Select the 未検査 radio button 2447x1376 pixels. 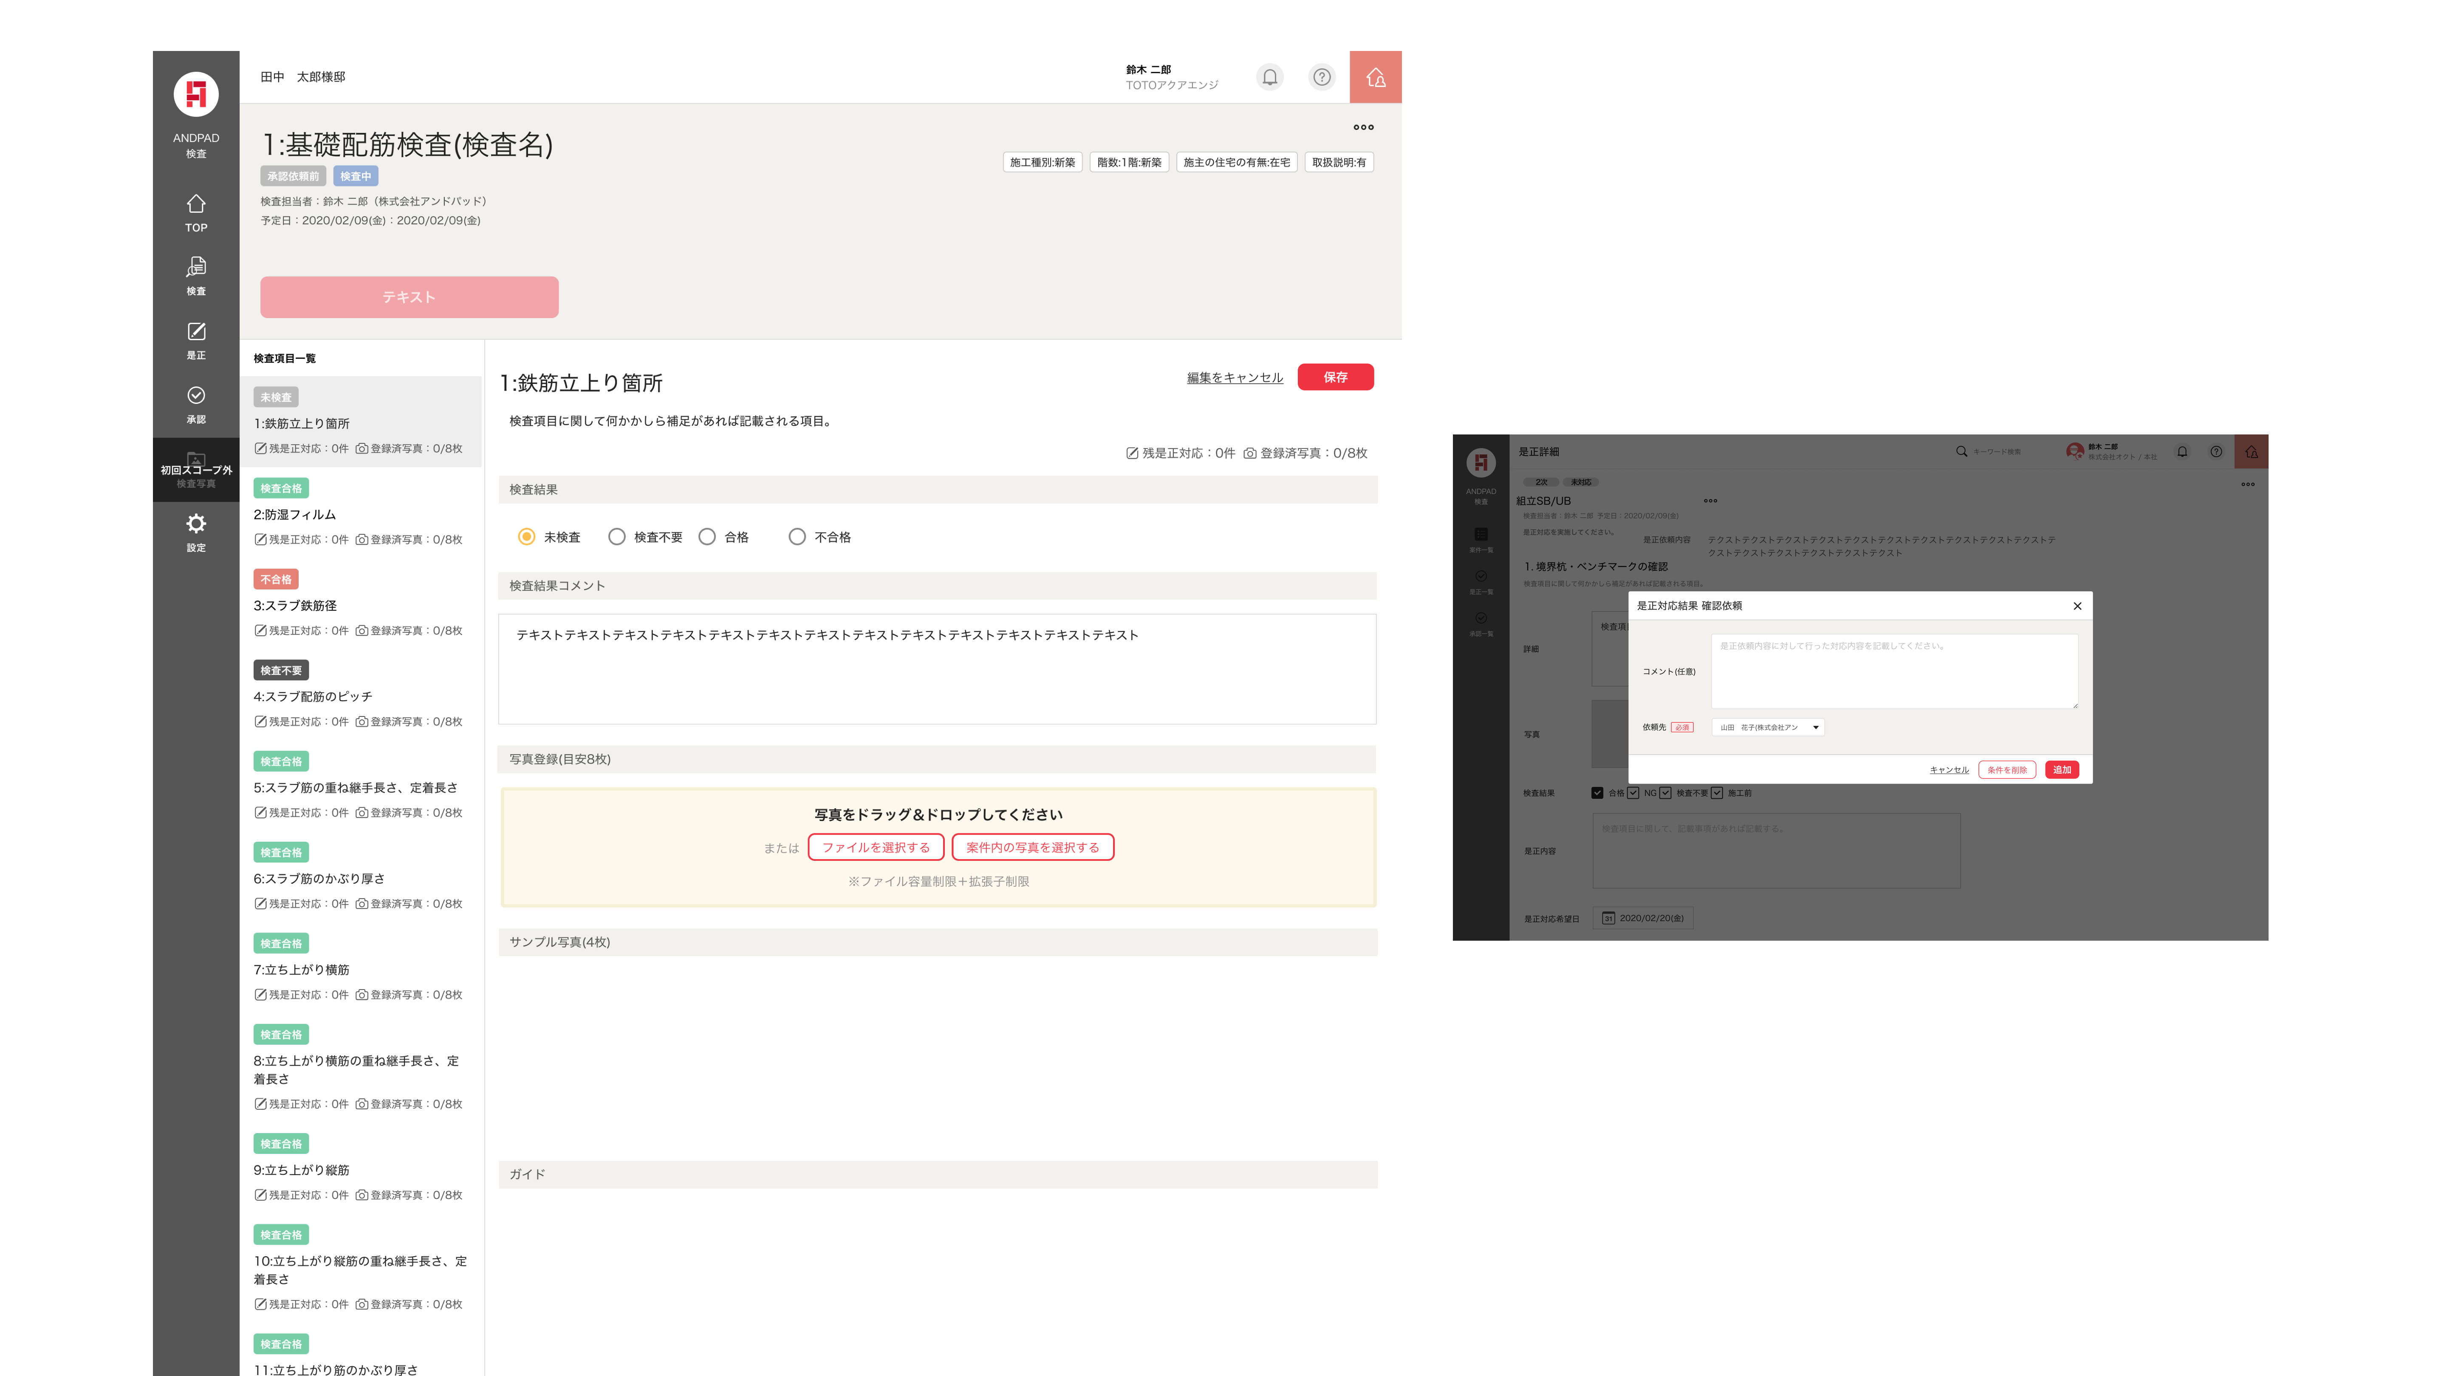click(x=526, y=536)
